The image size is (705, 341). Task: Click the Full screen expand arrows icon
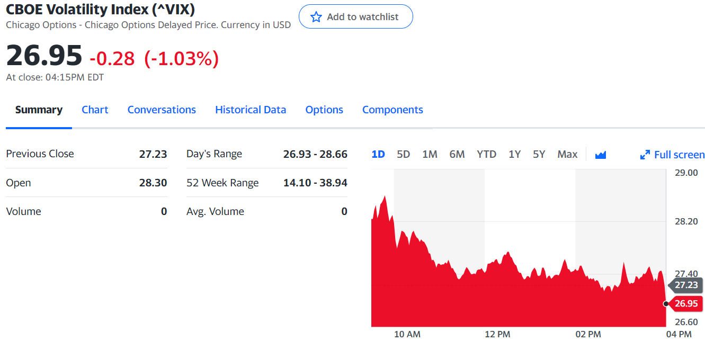[x=645, y=155]
